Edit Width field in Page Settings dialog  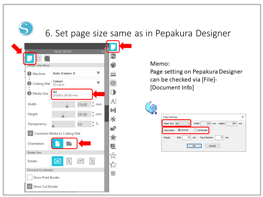(206, 124)
